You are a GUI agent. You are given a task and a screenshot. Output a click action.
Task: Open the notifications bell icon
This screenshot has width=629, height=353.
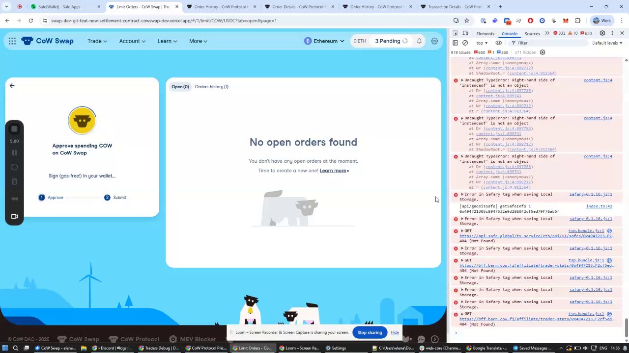tap(419, 41)
